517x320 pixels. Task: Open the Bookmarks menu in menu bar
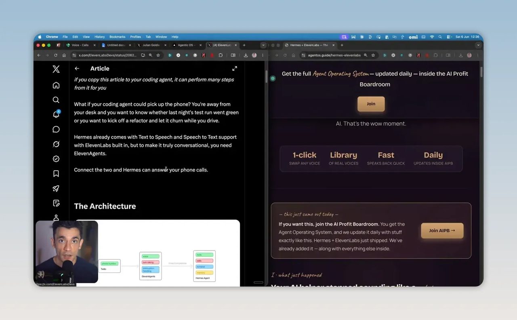[118, 37]
